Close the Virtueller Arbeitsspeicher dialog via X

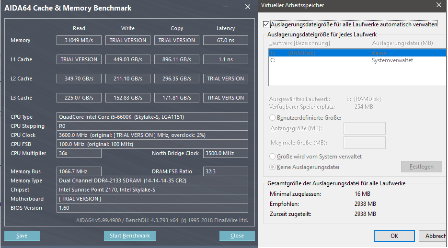(439, 5)
